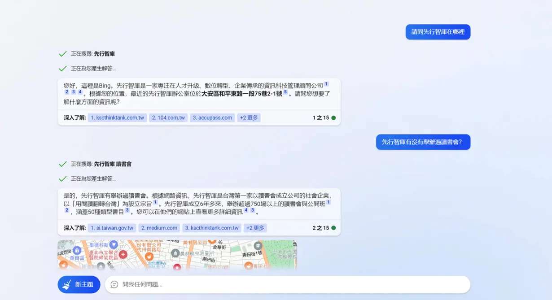This screenshot has width=552, height=300.
Task: Click the 深入了解 label in the second answer
Action: pos(74,228)
